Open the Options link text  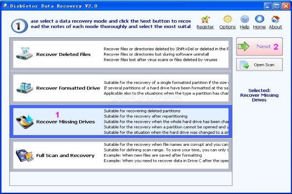[x=227, y=27]
